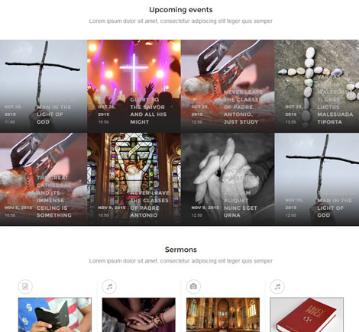
Task: Open the 'Man in the Light of God' Oct 28 event
Action: click(x=44, y=86)
